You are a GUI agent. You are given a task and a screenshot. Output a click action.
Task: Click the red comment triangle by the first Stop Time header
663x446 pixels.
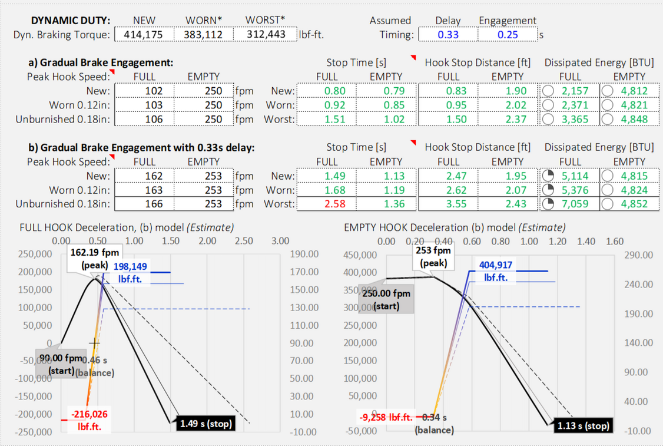coord(413,58)
